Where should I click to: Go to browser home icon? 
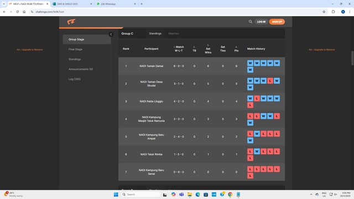24,12
